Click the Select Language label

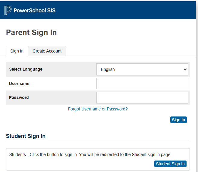pos(26,69)
